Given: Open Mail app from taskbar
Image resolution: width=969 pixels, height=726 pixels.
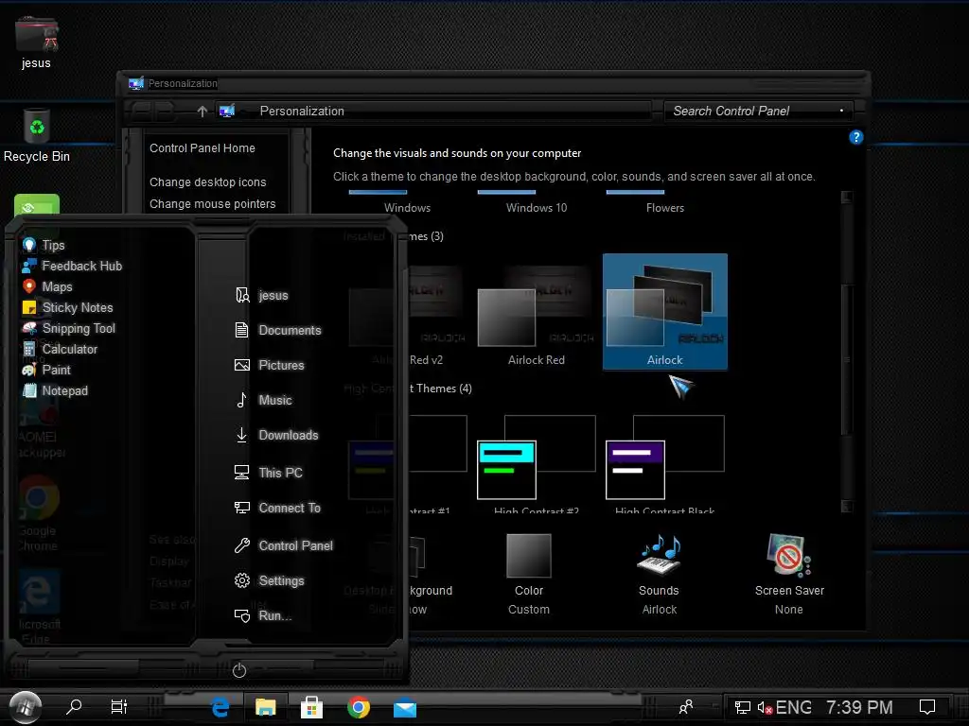Looking at the screenshot, I should point(405,708).
